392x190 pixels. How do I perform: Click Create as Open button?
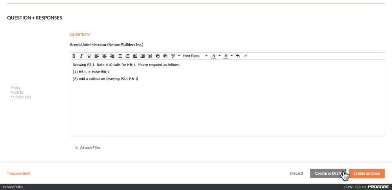click(367, 173)
